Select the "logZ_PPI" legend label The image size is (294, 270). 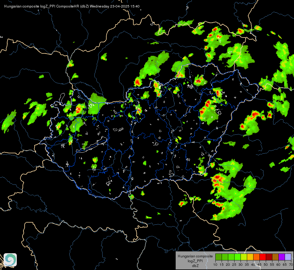(195, 261)
